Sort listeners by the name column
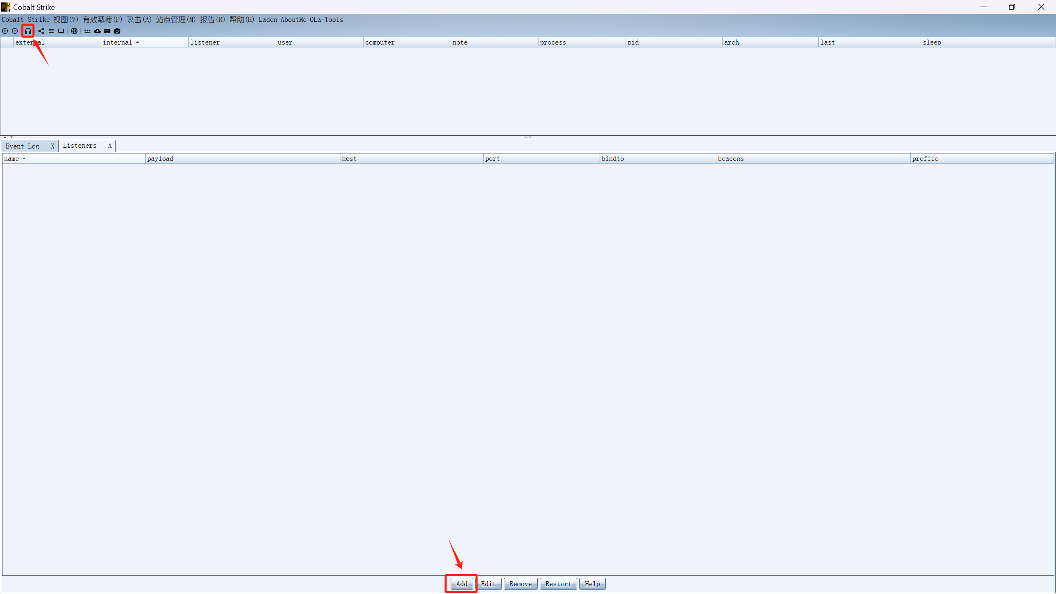The height and width of the screenshot is (594, 1056). click(x=12, y=159)
